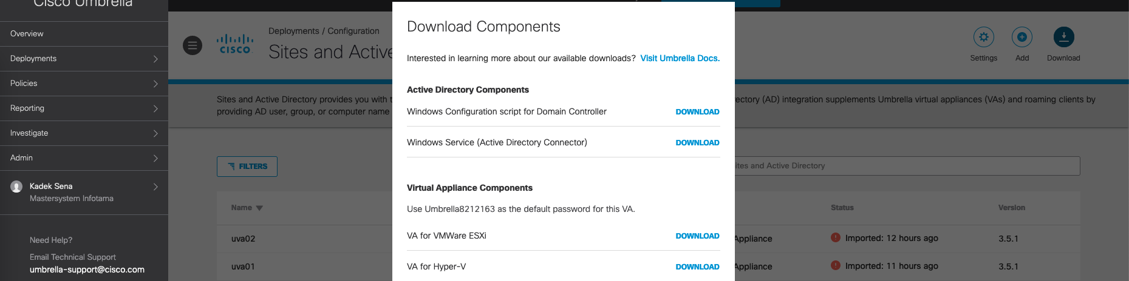Download the Windows Configuration script for Domain Controller

coord(697,112)
